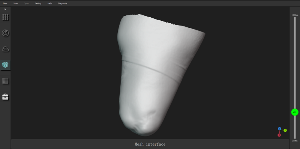Open the Setting menu

[x=38, y=3]
